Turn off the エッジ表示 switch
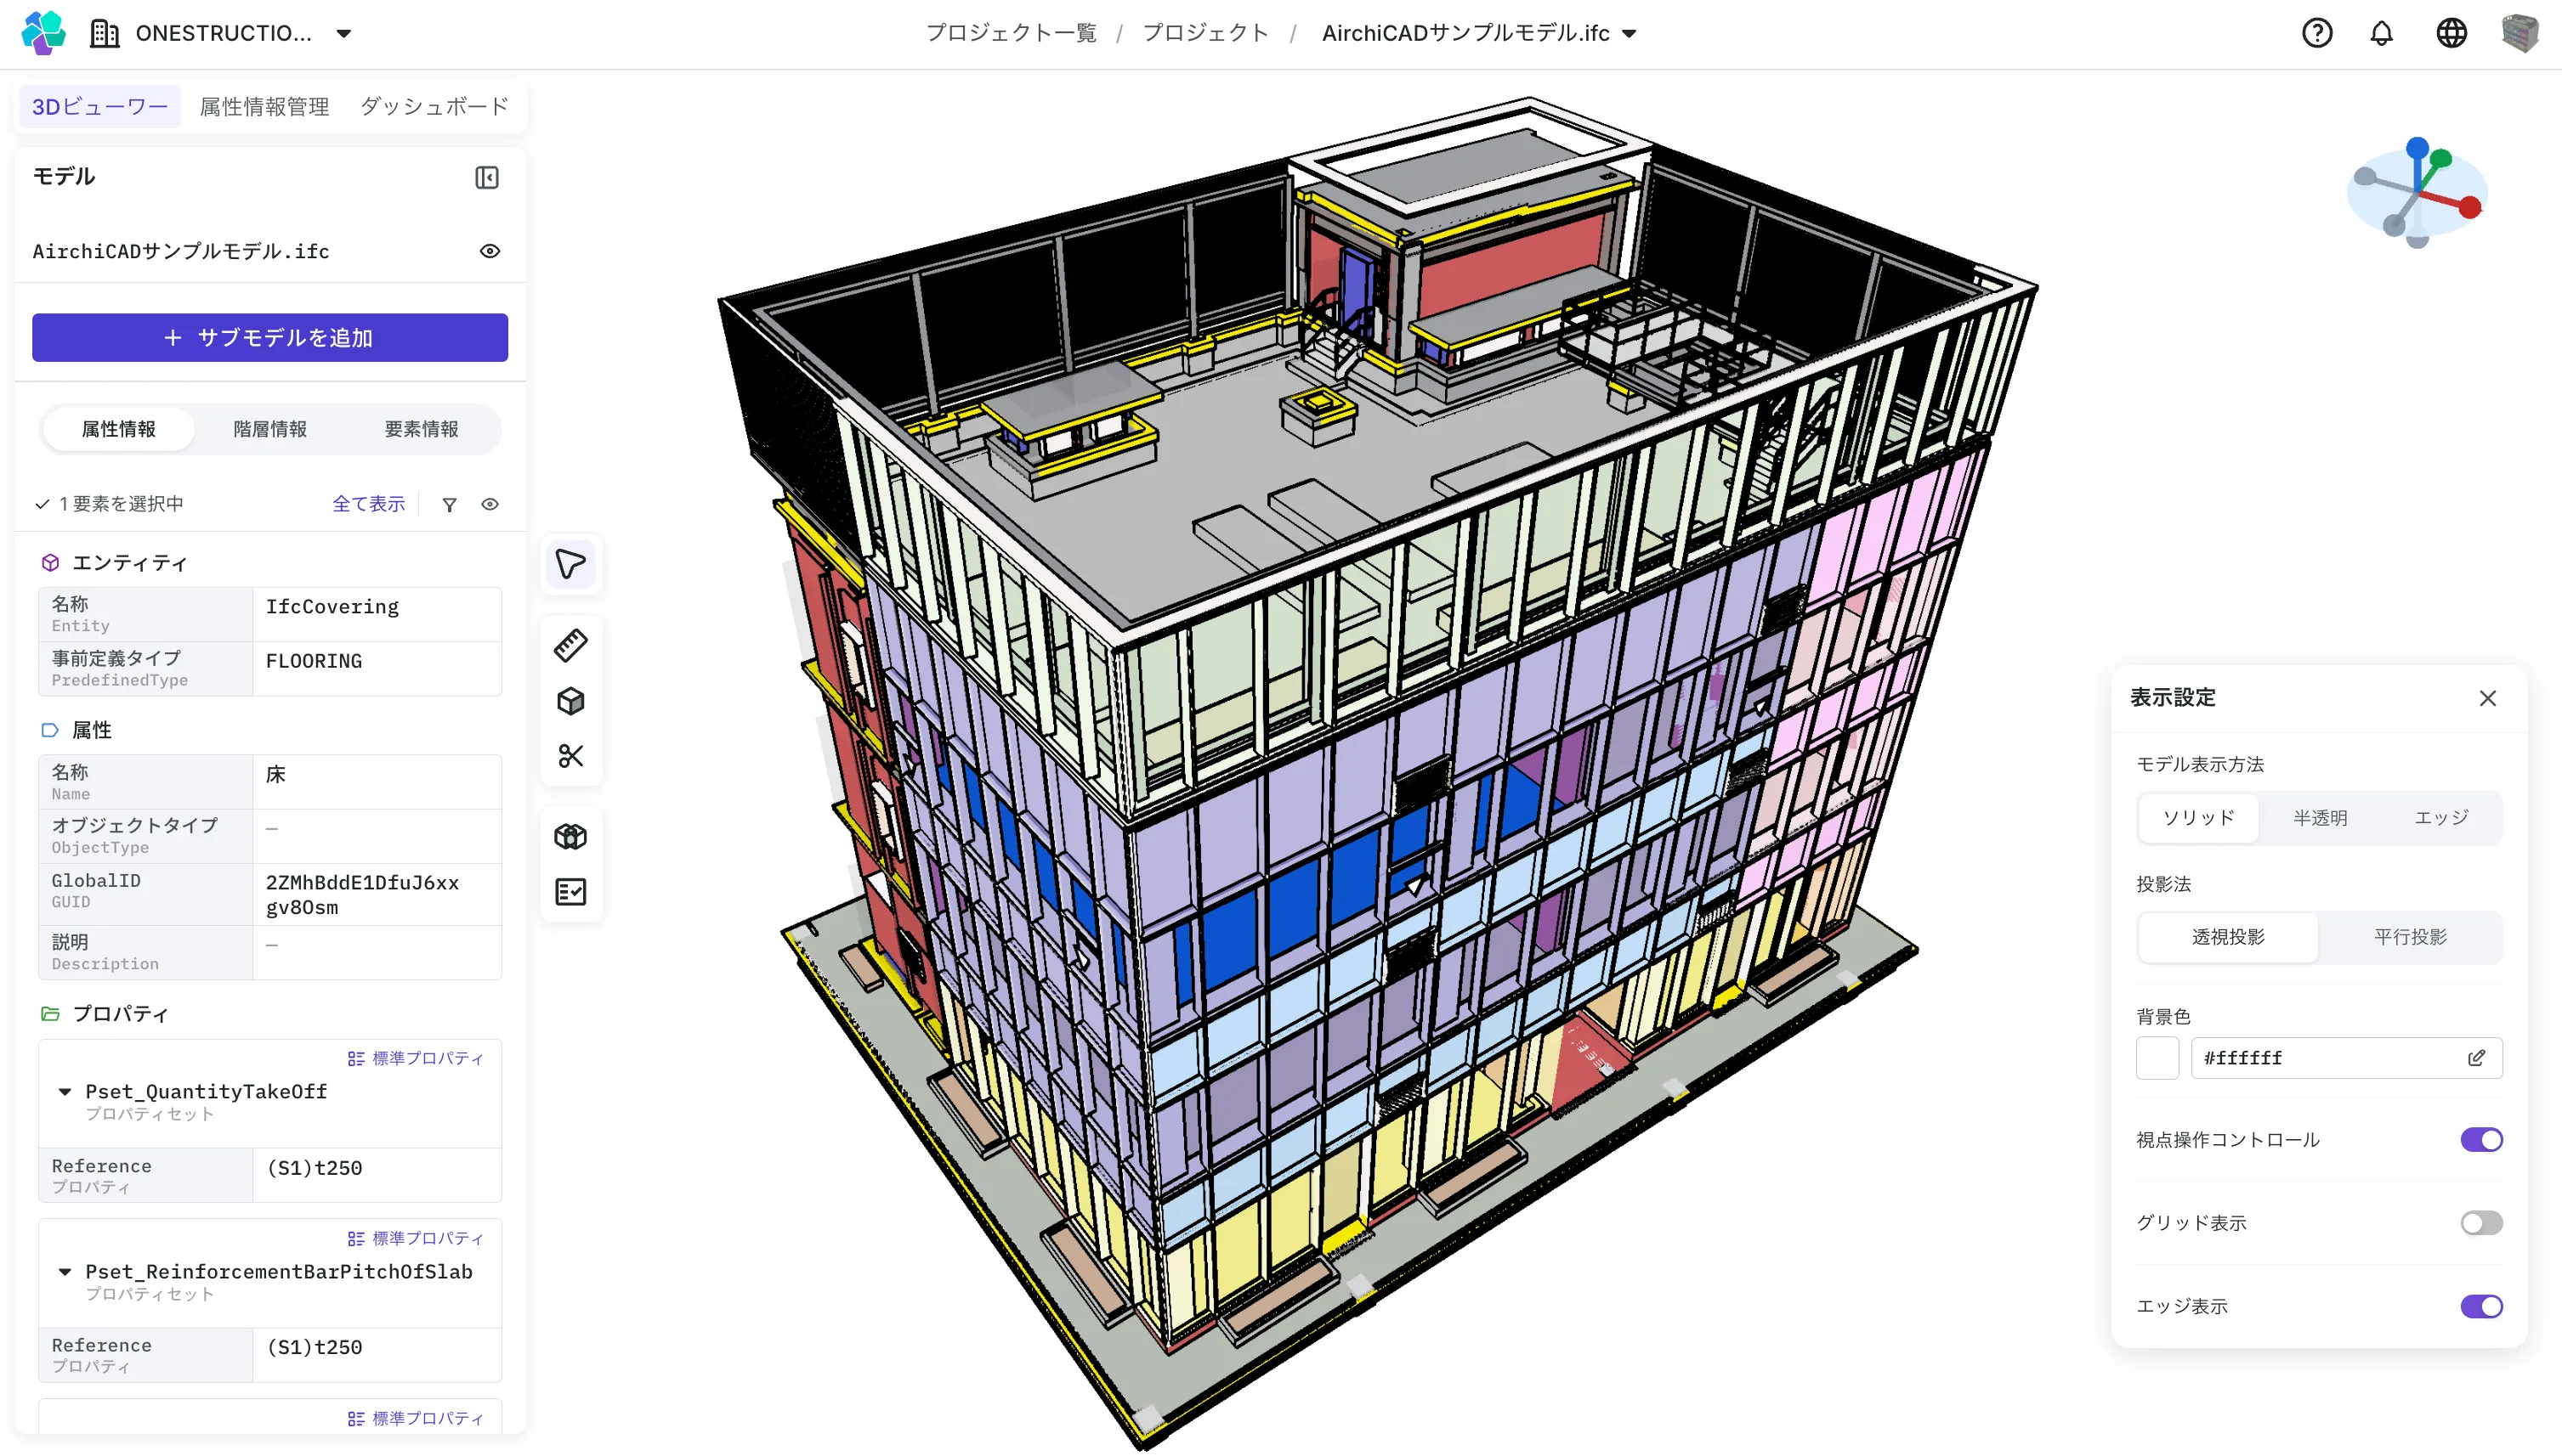 pyautogui.click(x=2481, y=1306)
